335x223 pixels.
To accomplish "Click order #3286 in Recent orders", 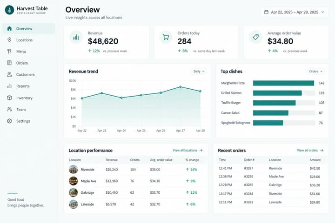I will 248,177.
